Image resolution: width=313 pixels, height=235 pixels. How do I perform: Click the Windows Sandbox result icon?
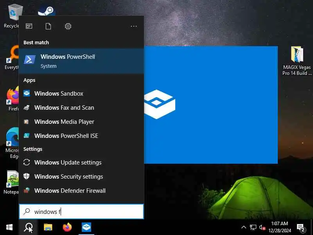click(x=27, y=93)
